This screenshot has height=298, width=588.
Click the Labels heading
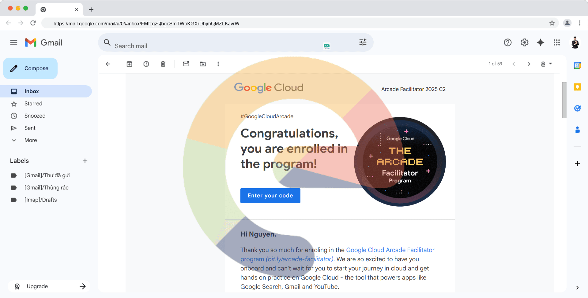[19, 161]
